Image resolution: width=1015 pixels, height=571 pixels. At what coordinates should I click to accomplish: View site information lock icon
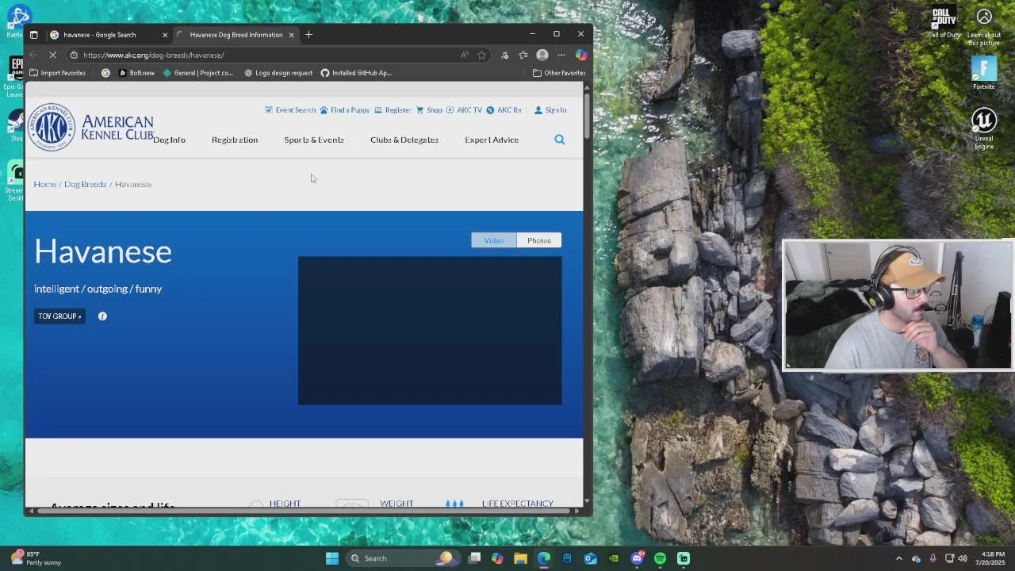[74, 55]
